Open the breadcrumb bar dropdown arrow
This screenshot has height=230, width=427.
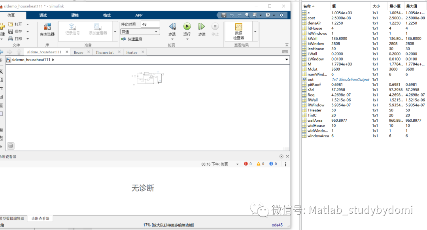(x=287, y=60)
